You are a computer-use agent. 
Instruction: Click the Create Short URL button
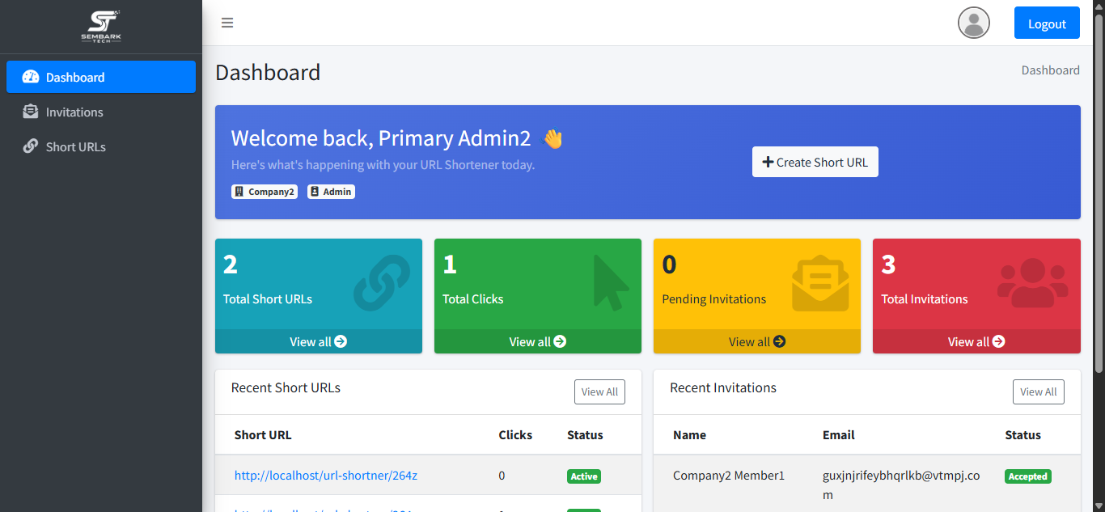(815, 162)
